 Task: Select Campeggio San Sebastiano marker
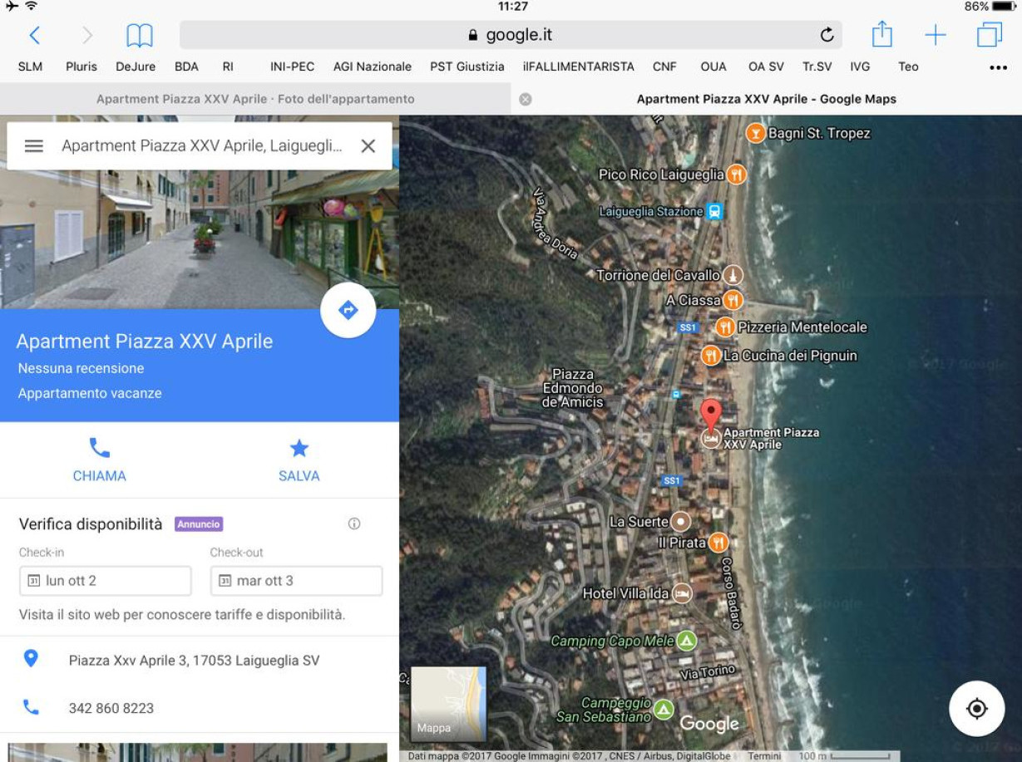point(663,710)
